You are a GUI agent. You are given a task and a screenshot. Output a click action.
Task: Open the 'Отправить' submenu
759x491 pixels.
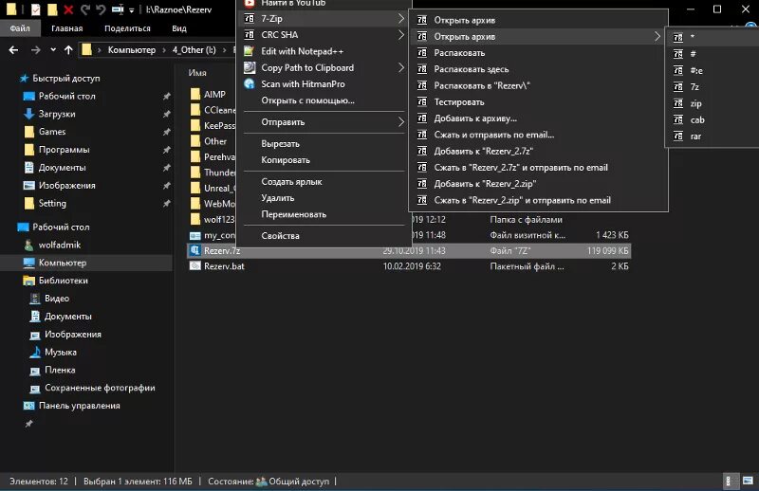(x=323, y=122)
